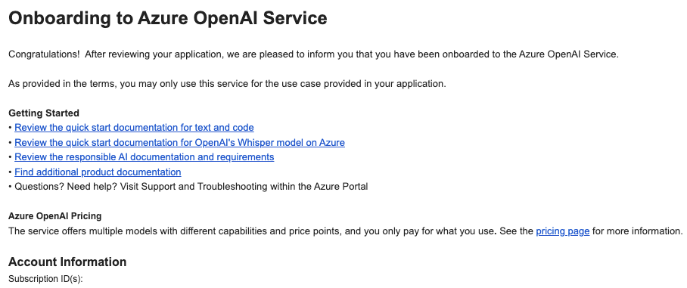Click the words Azure Portal in the support line
The width and height of the screenshot is (687, 288).
click(x=341, y=187)
